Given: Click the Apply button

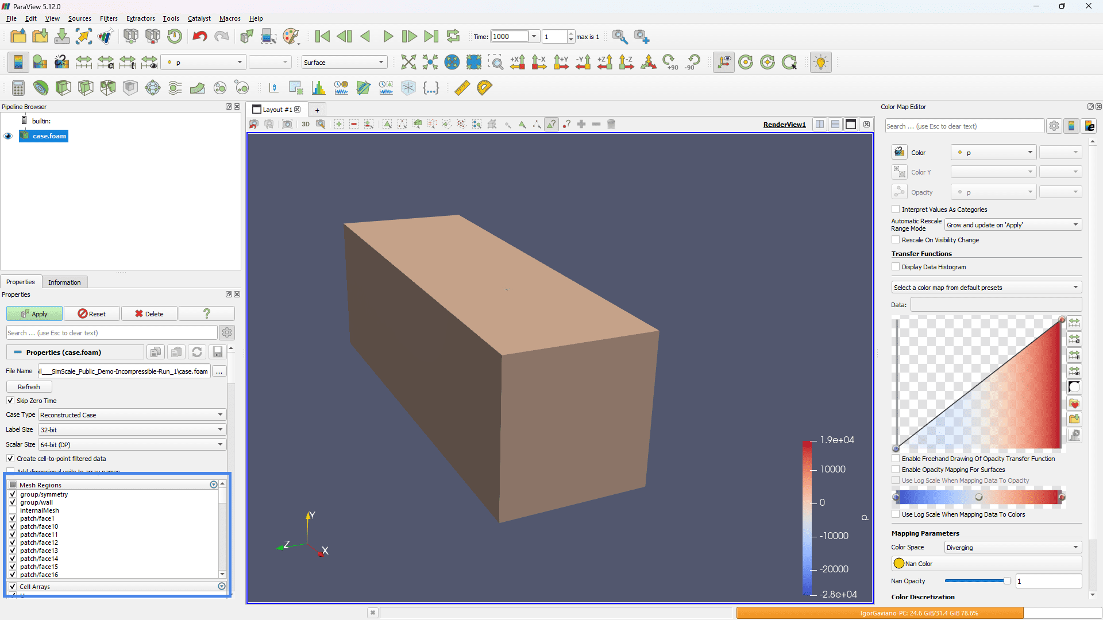Looking at the screenshot, I should (x=34, y=314).
